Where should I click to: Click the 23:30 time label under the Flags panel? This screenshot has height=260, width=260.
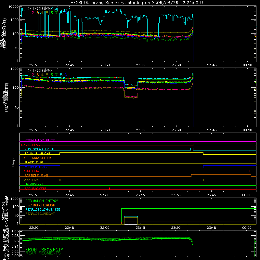176,195
